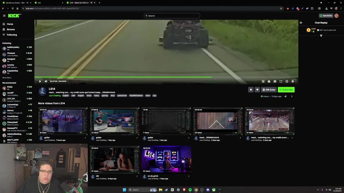Viewport: 344px width, 193px height.
Task: Open Cheesur channel in sidebar
Action: click(17, 54)
